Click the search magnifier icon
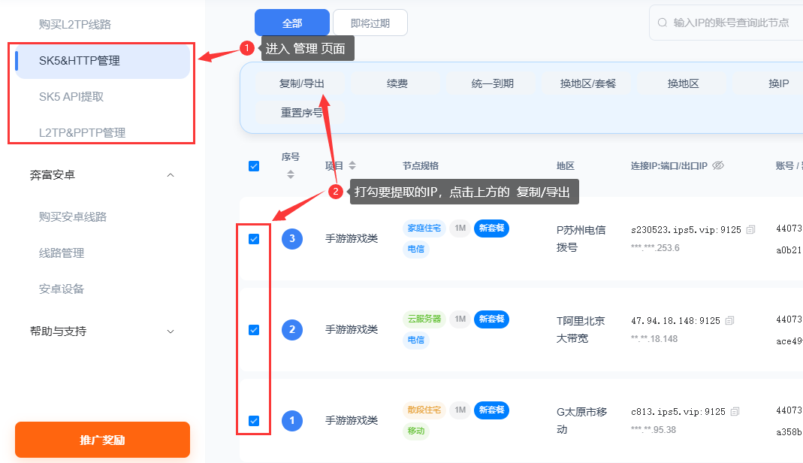 663,23
